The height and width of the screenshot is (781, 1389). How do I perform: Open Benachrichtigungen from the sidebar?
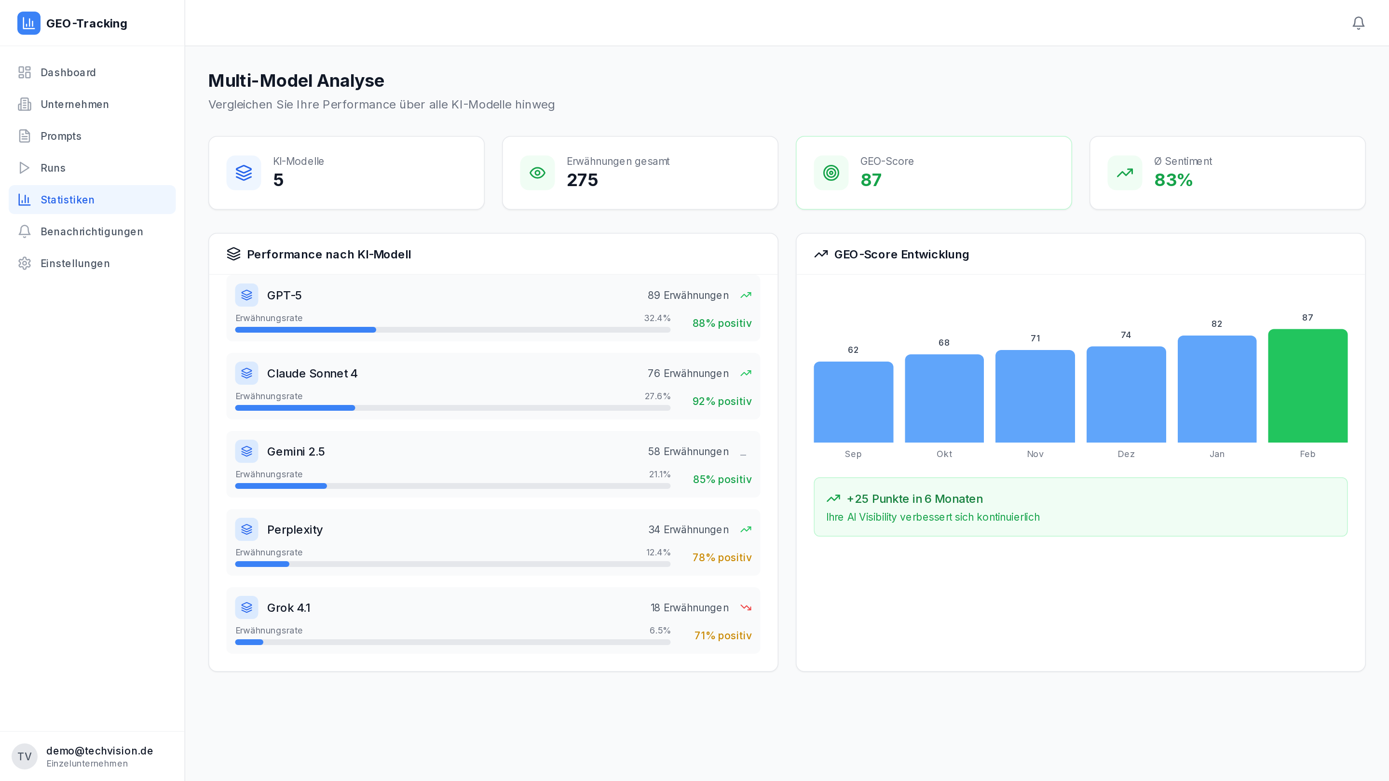[x=92, y=231]
